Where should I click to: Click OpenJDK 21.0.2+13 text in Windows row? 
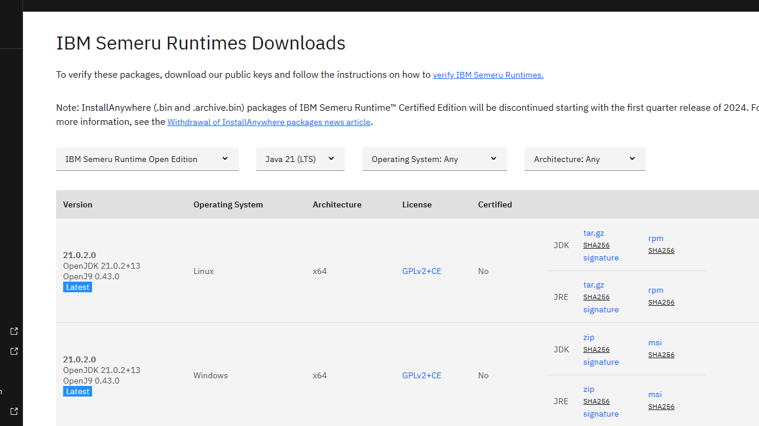[x=102, y=370]
